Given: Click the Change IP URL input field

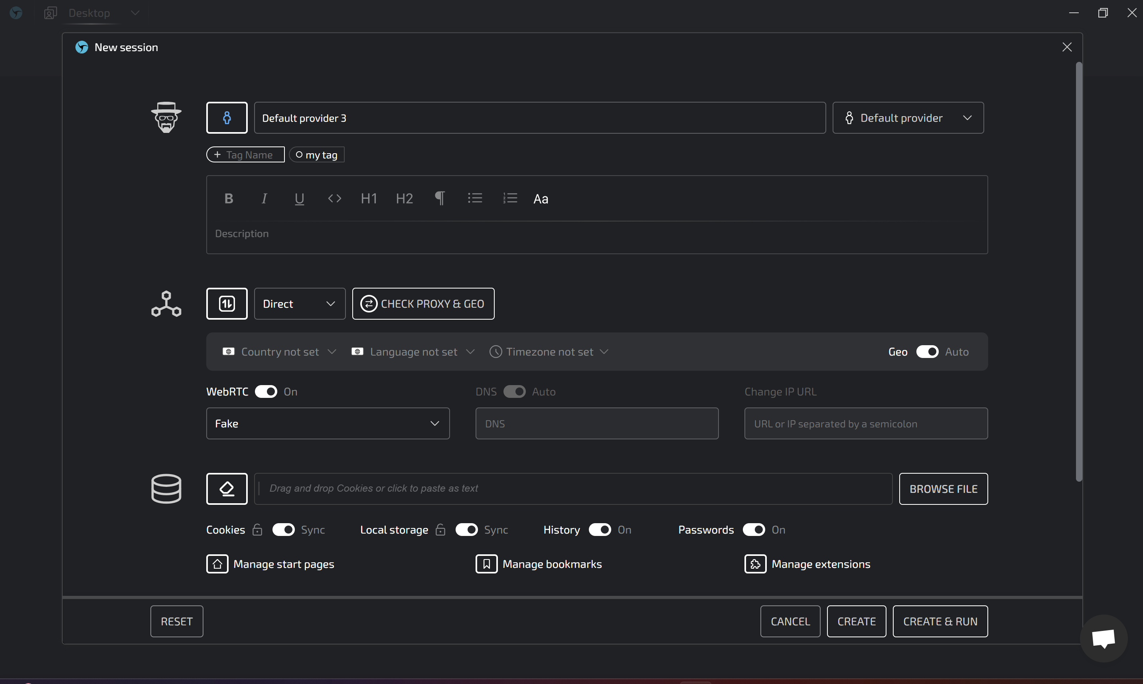Looking at the screenshot, I should pyautogui.click(x=866, y=423).
